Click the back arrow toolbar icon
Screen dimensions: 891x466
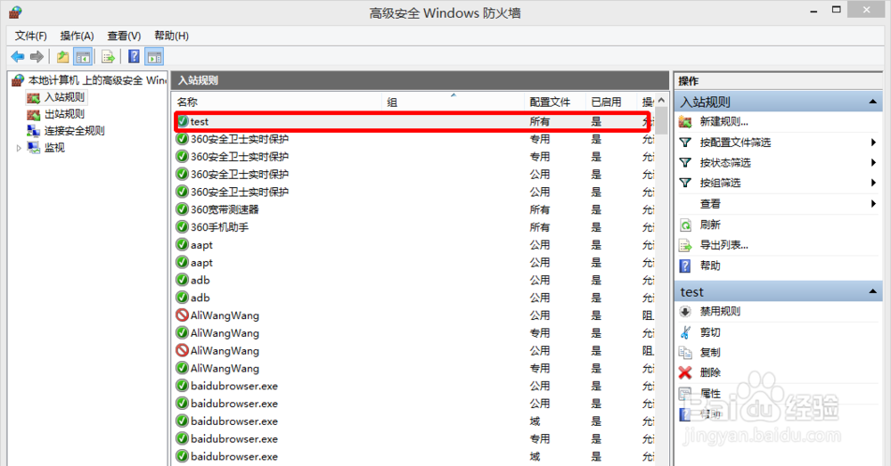point(18,57)
